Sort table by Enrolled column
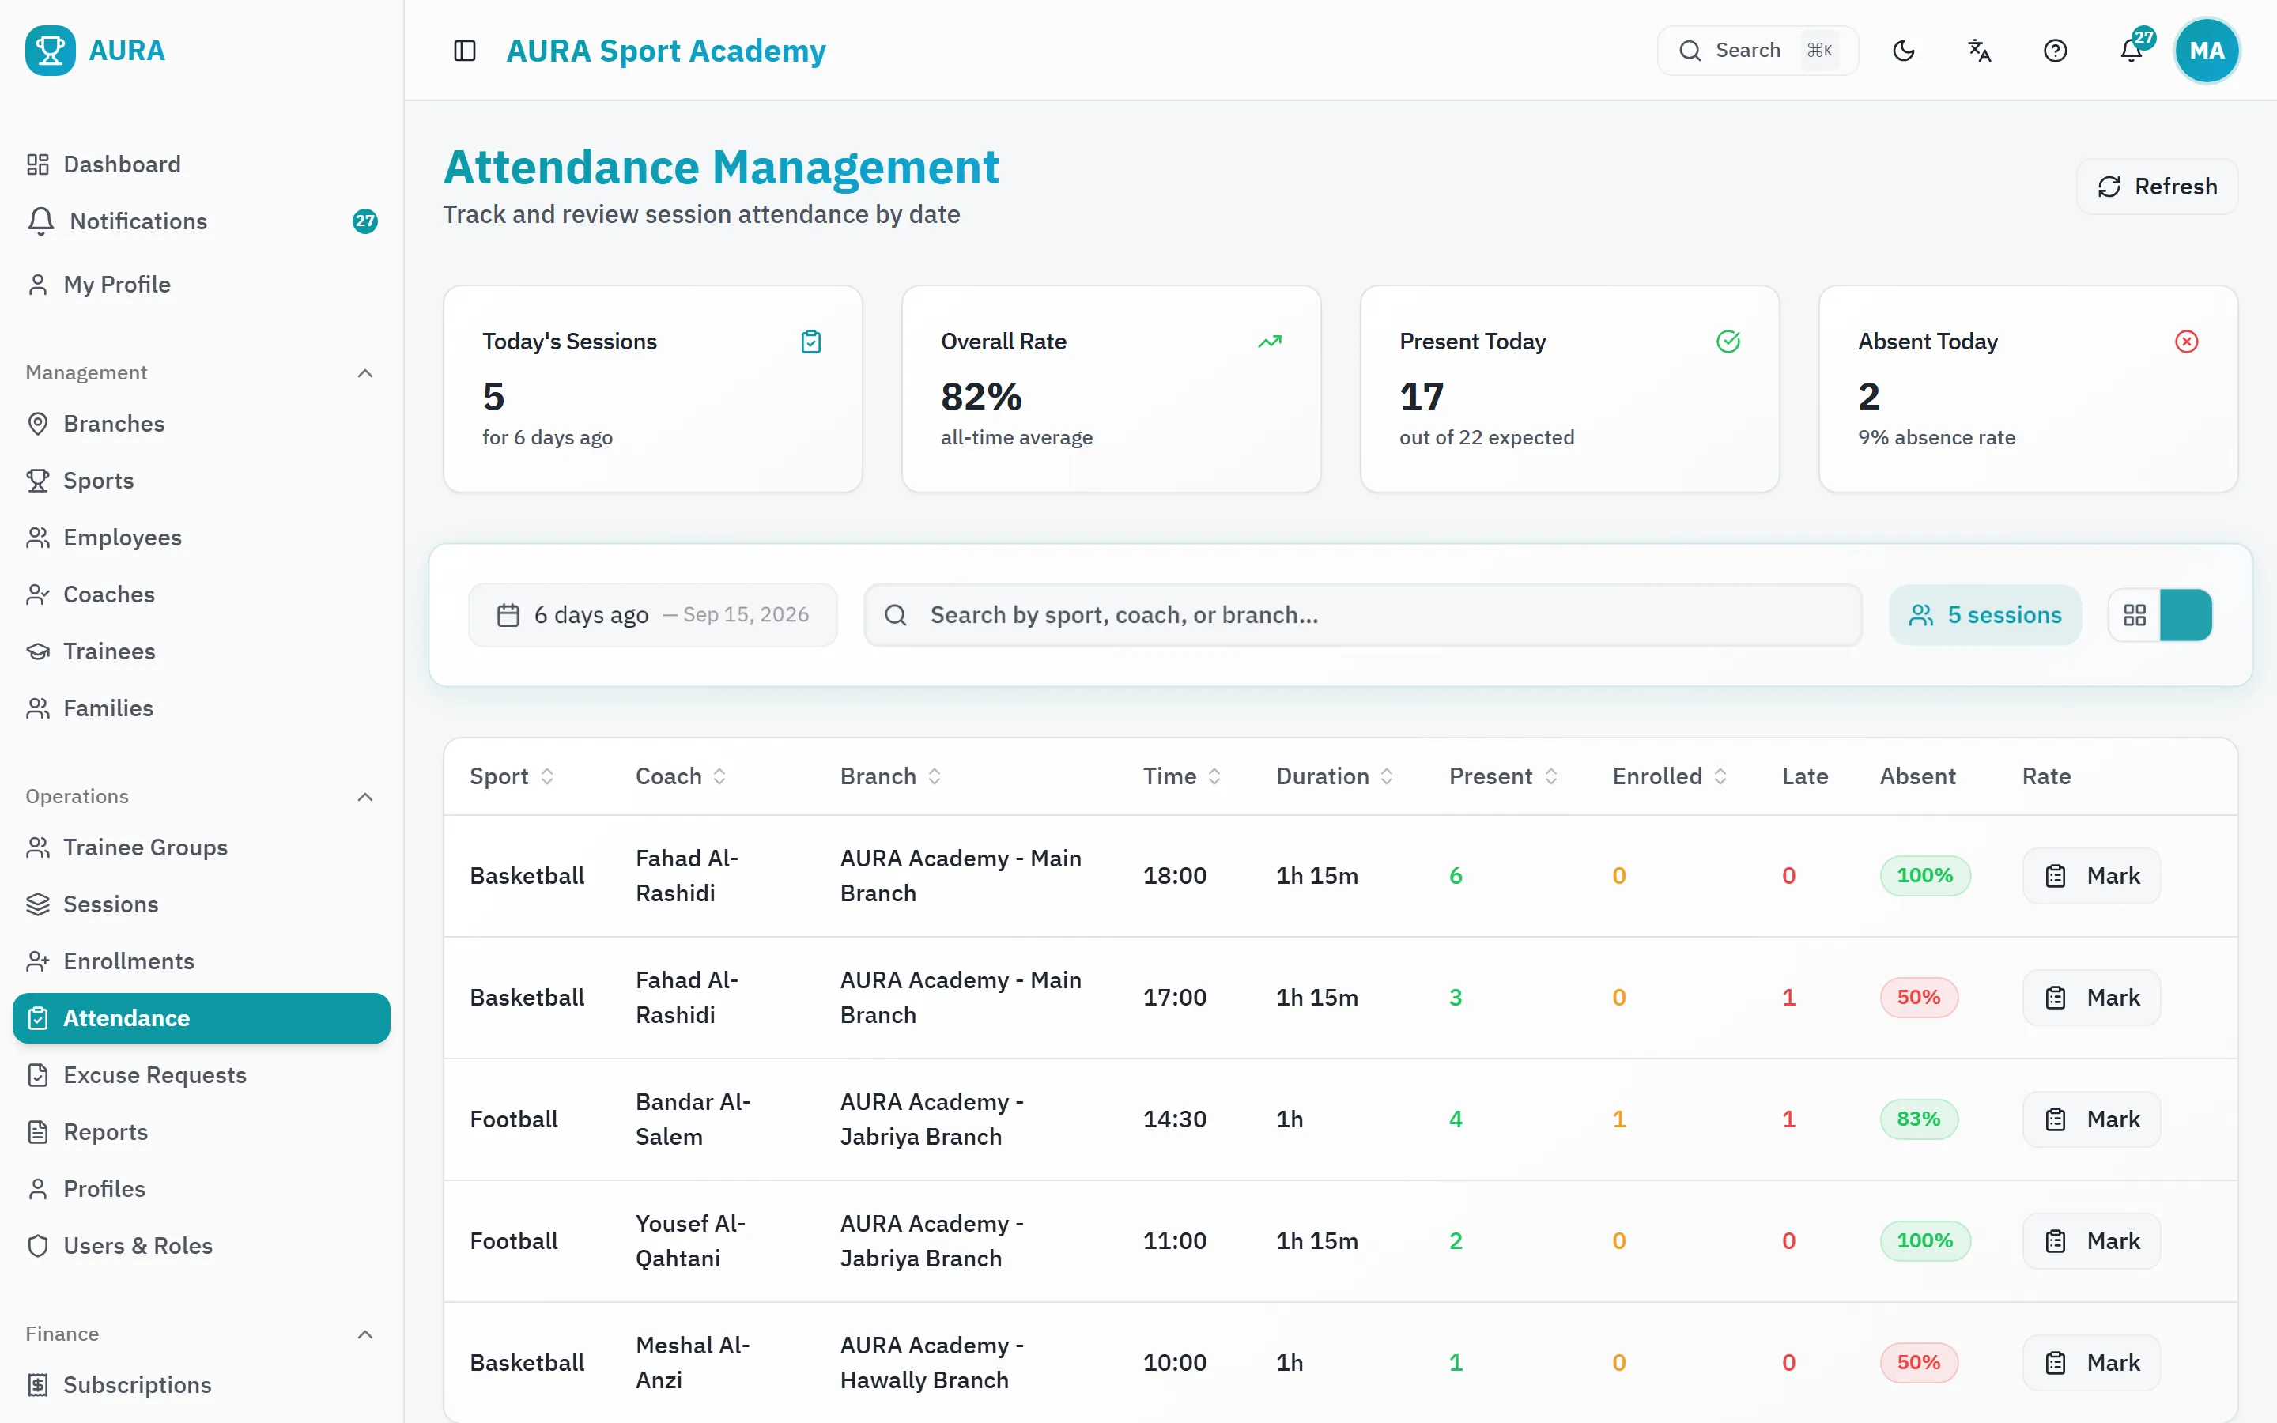Viewport: 2277px width, 1423px height. pos(1670,776)
